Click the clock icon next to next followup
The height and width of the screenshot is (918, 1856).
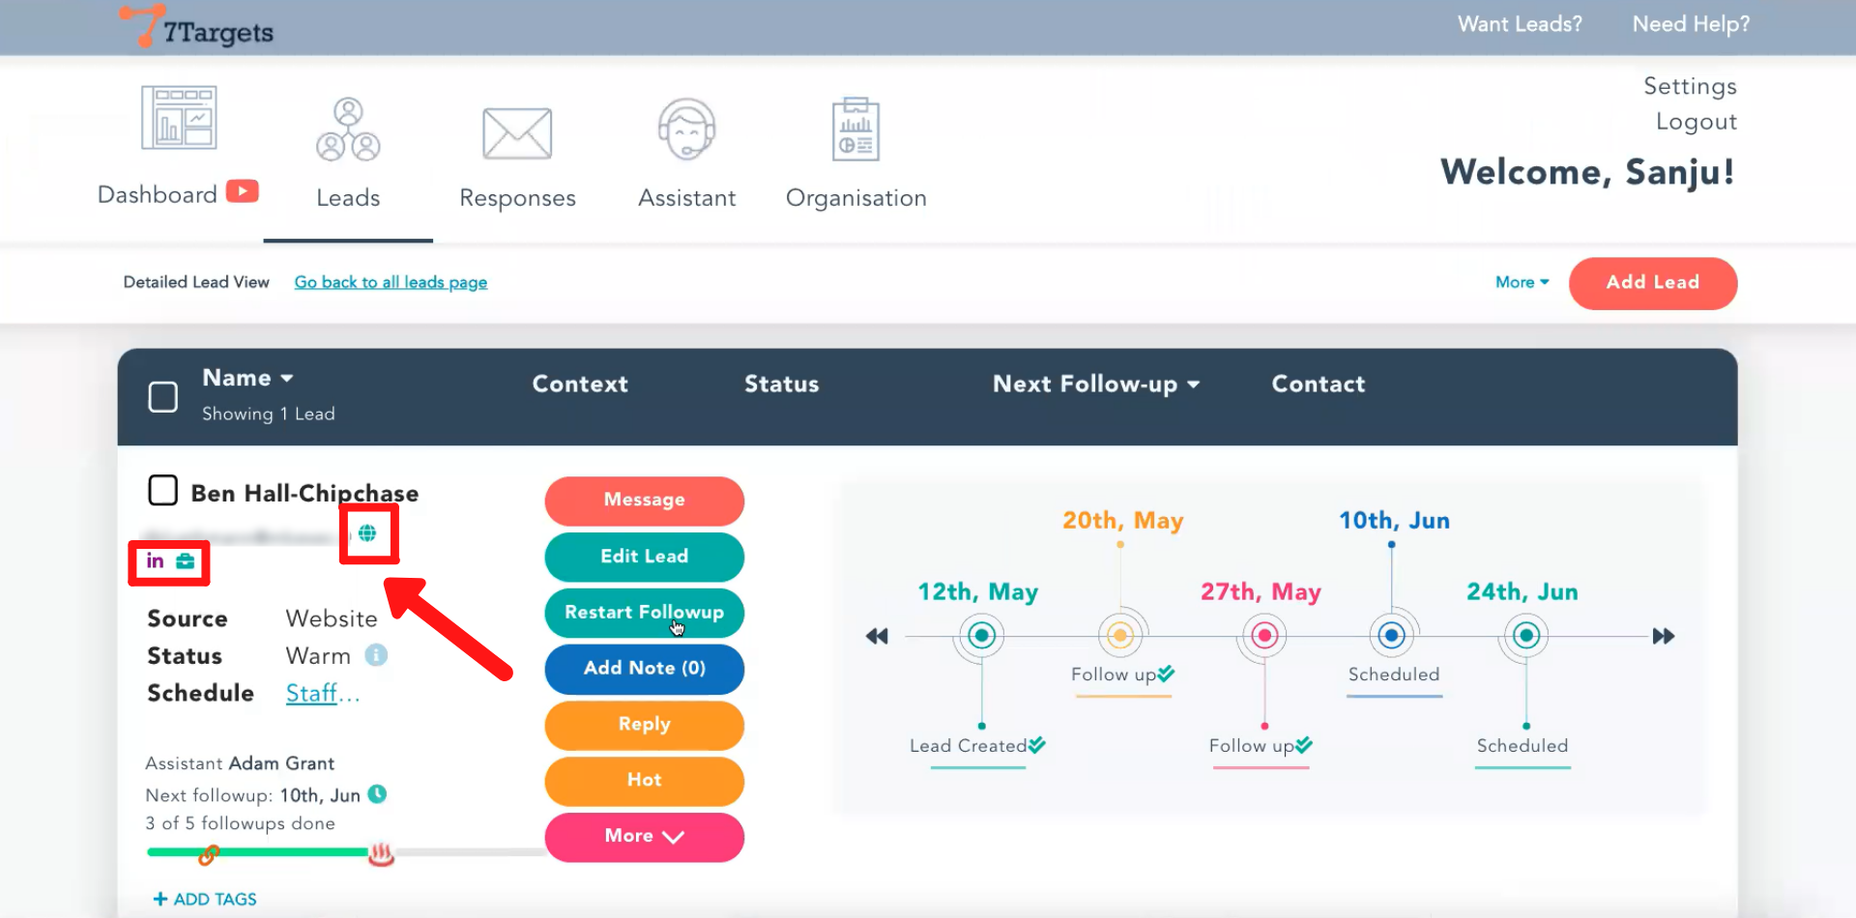(x=378, y=794)
